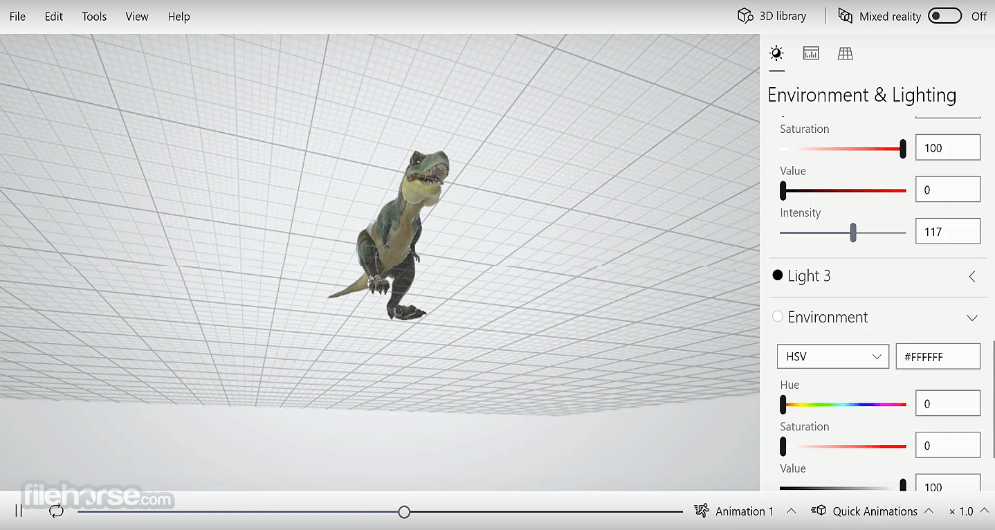Switch to the Stats & Shading chart tab
This screenshot has height=530, width=995.
811,53
